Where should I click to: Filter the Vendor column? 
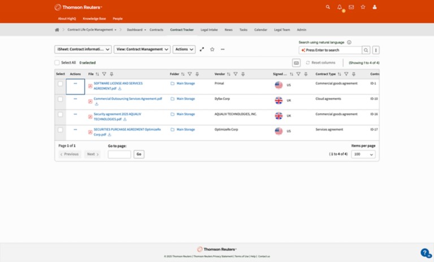point(236,74)
